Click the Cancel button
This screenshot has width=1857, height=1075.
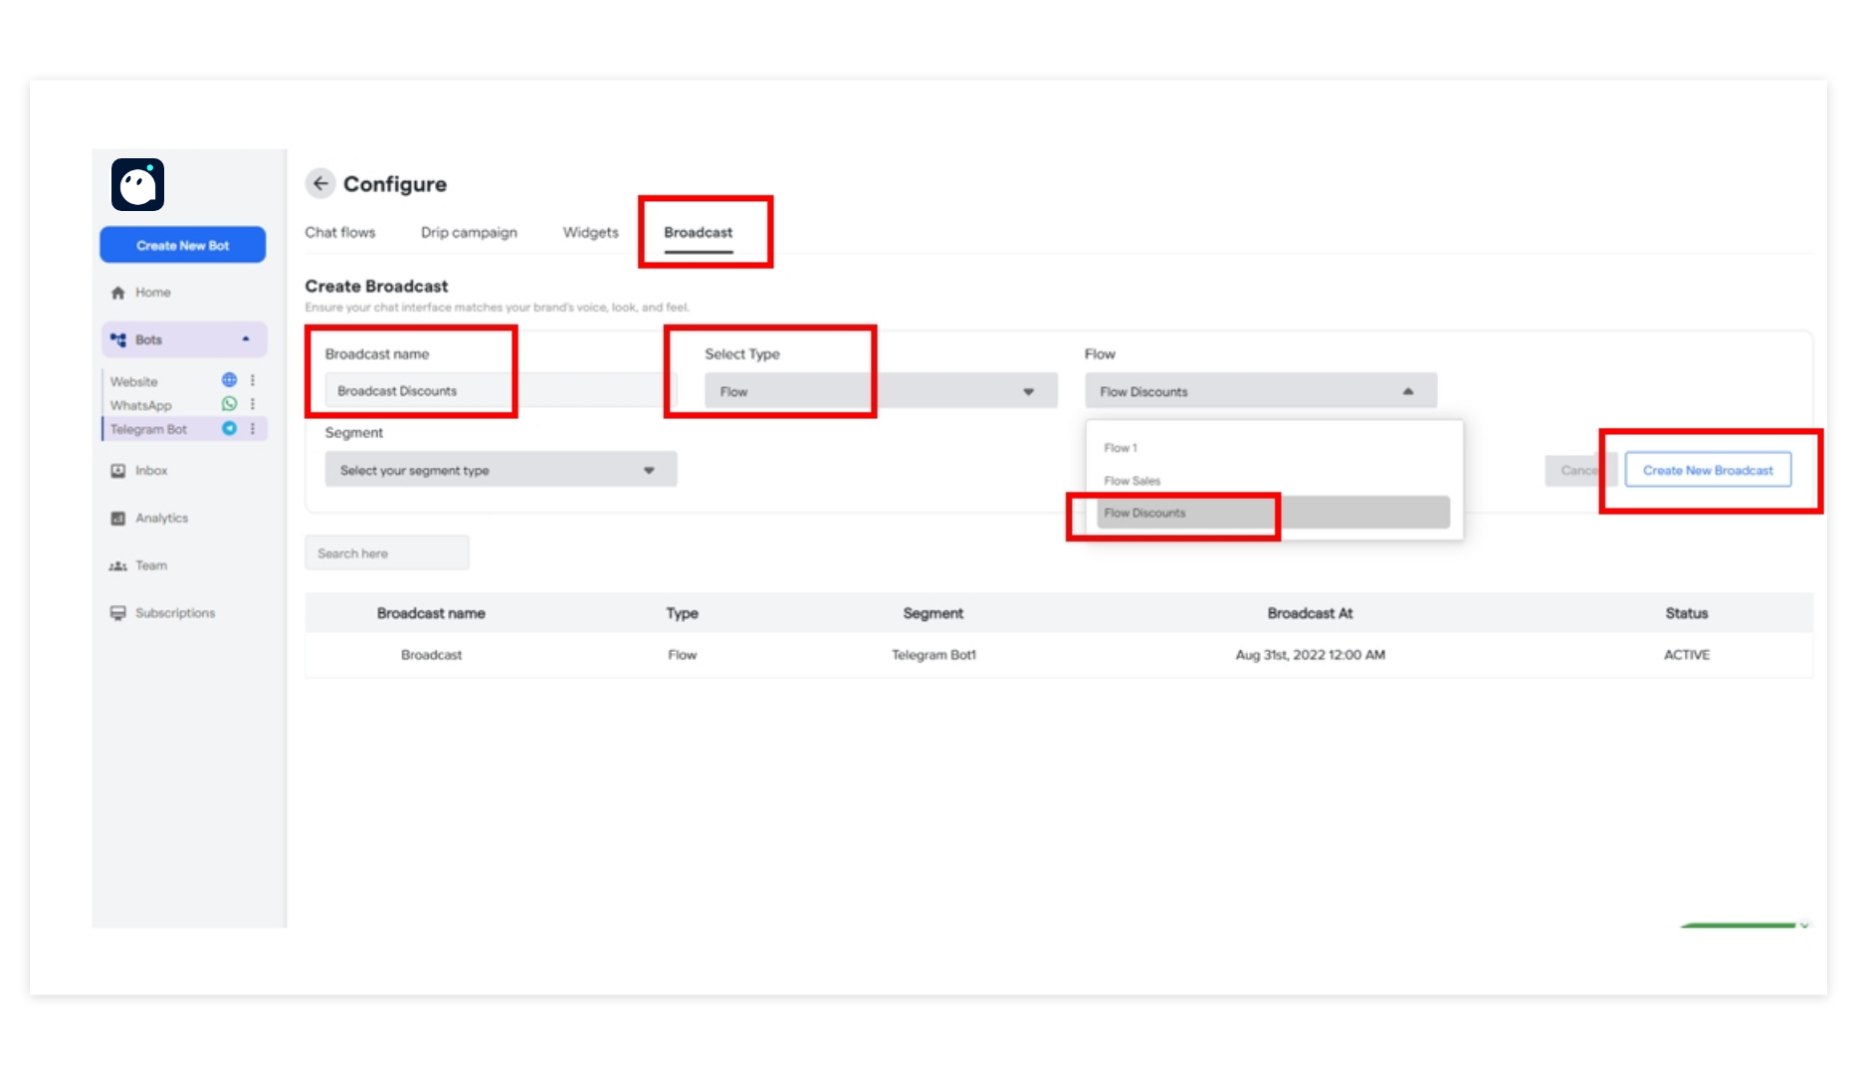(1582, 470)
